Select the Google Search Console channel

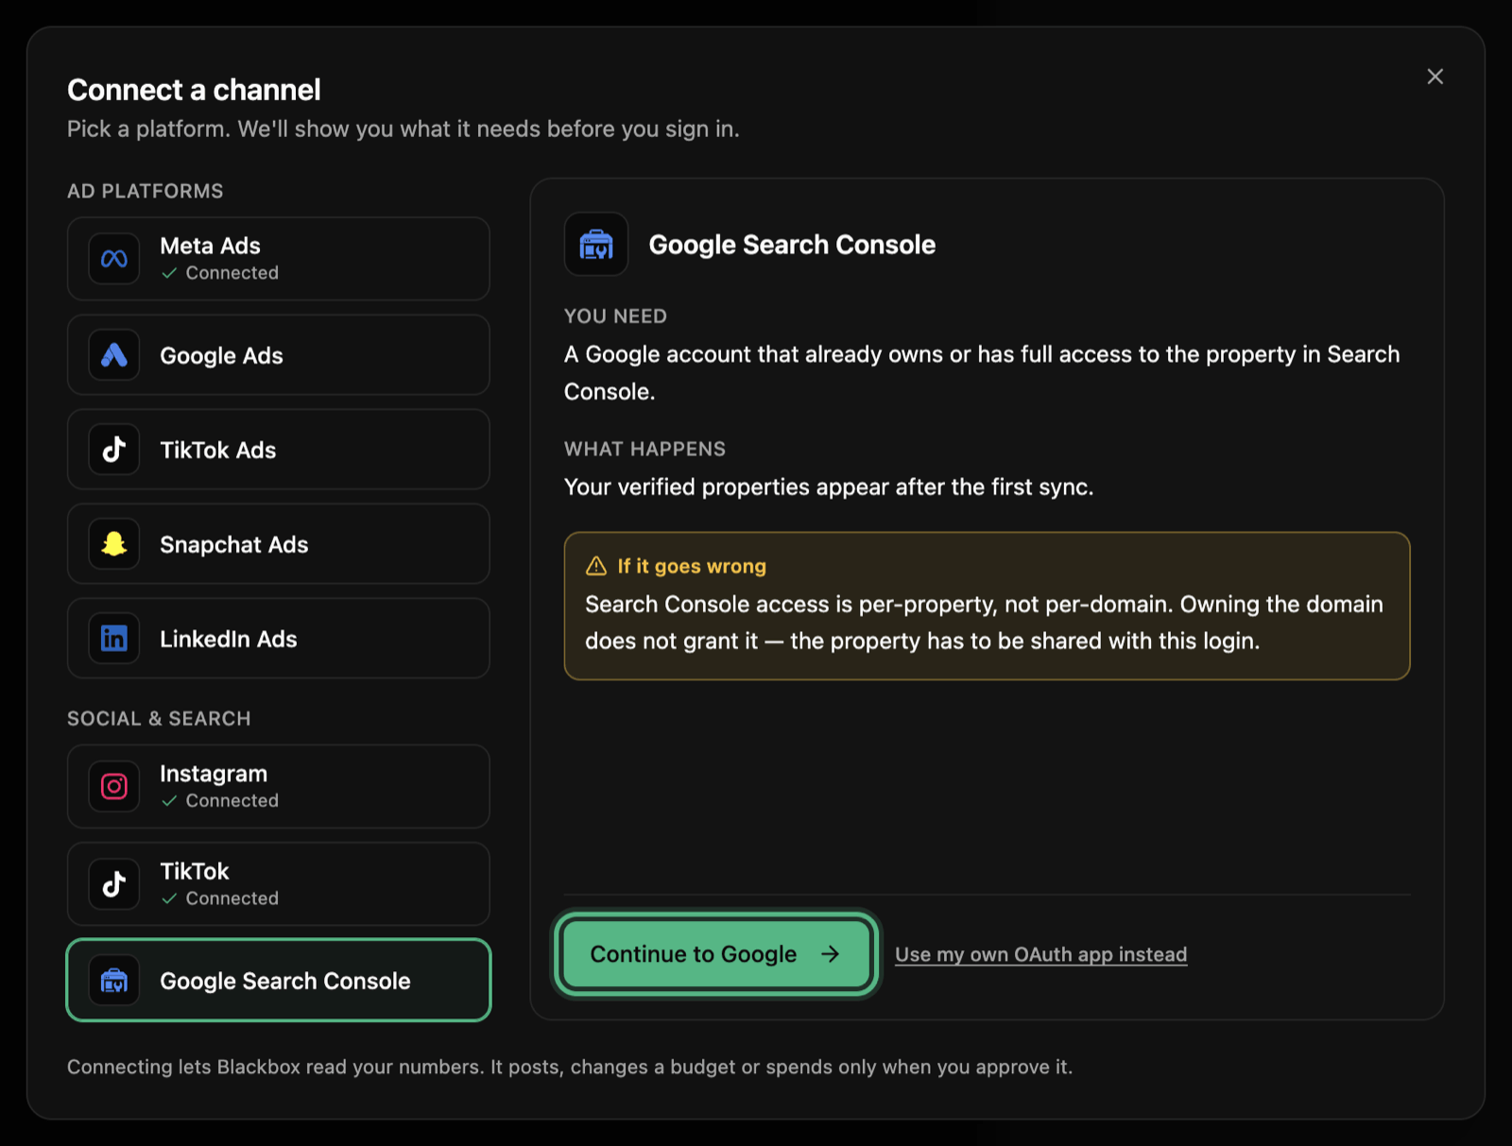pyautogui.click(x=279, y=981)
